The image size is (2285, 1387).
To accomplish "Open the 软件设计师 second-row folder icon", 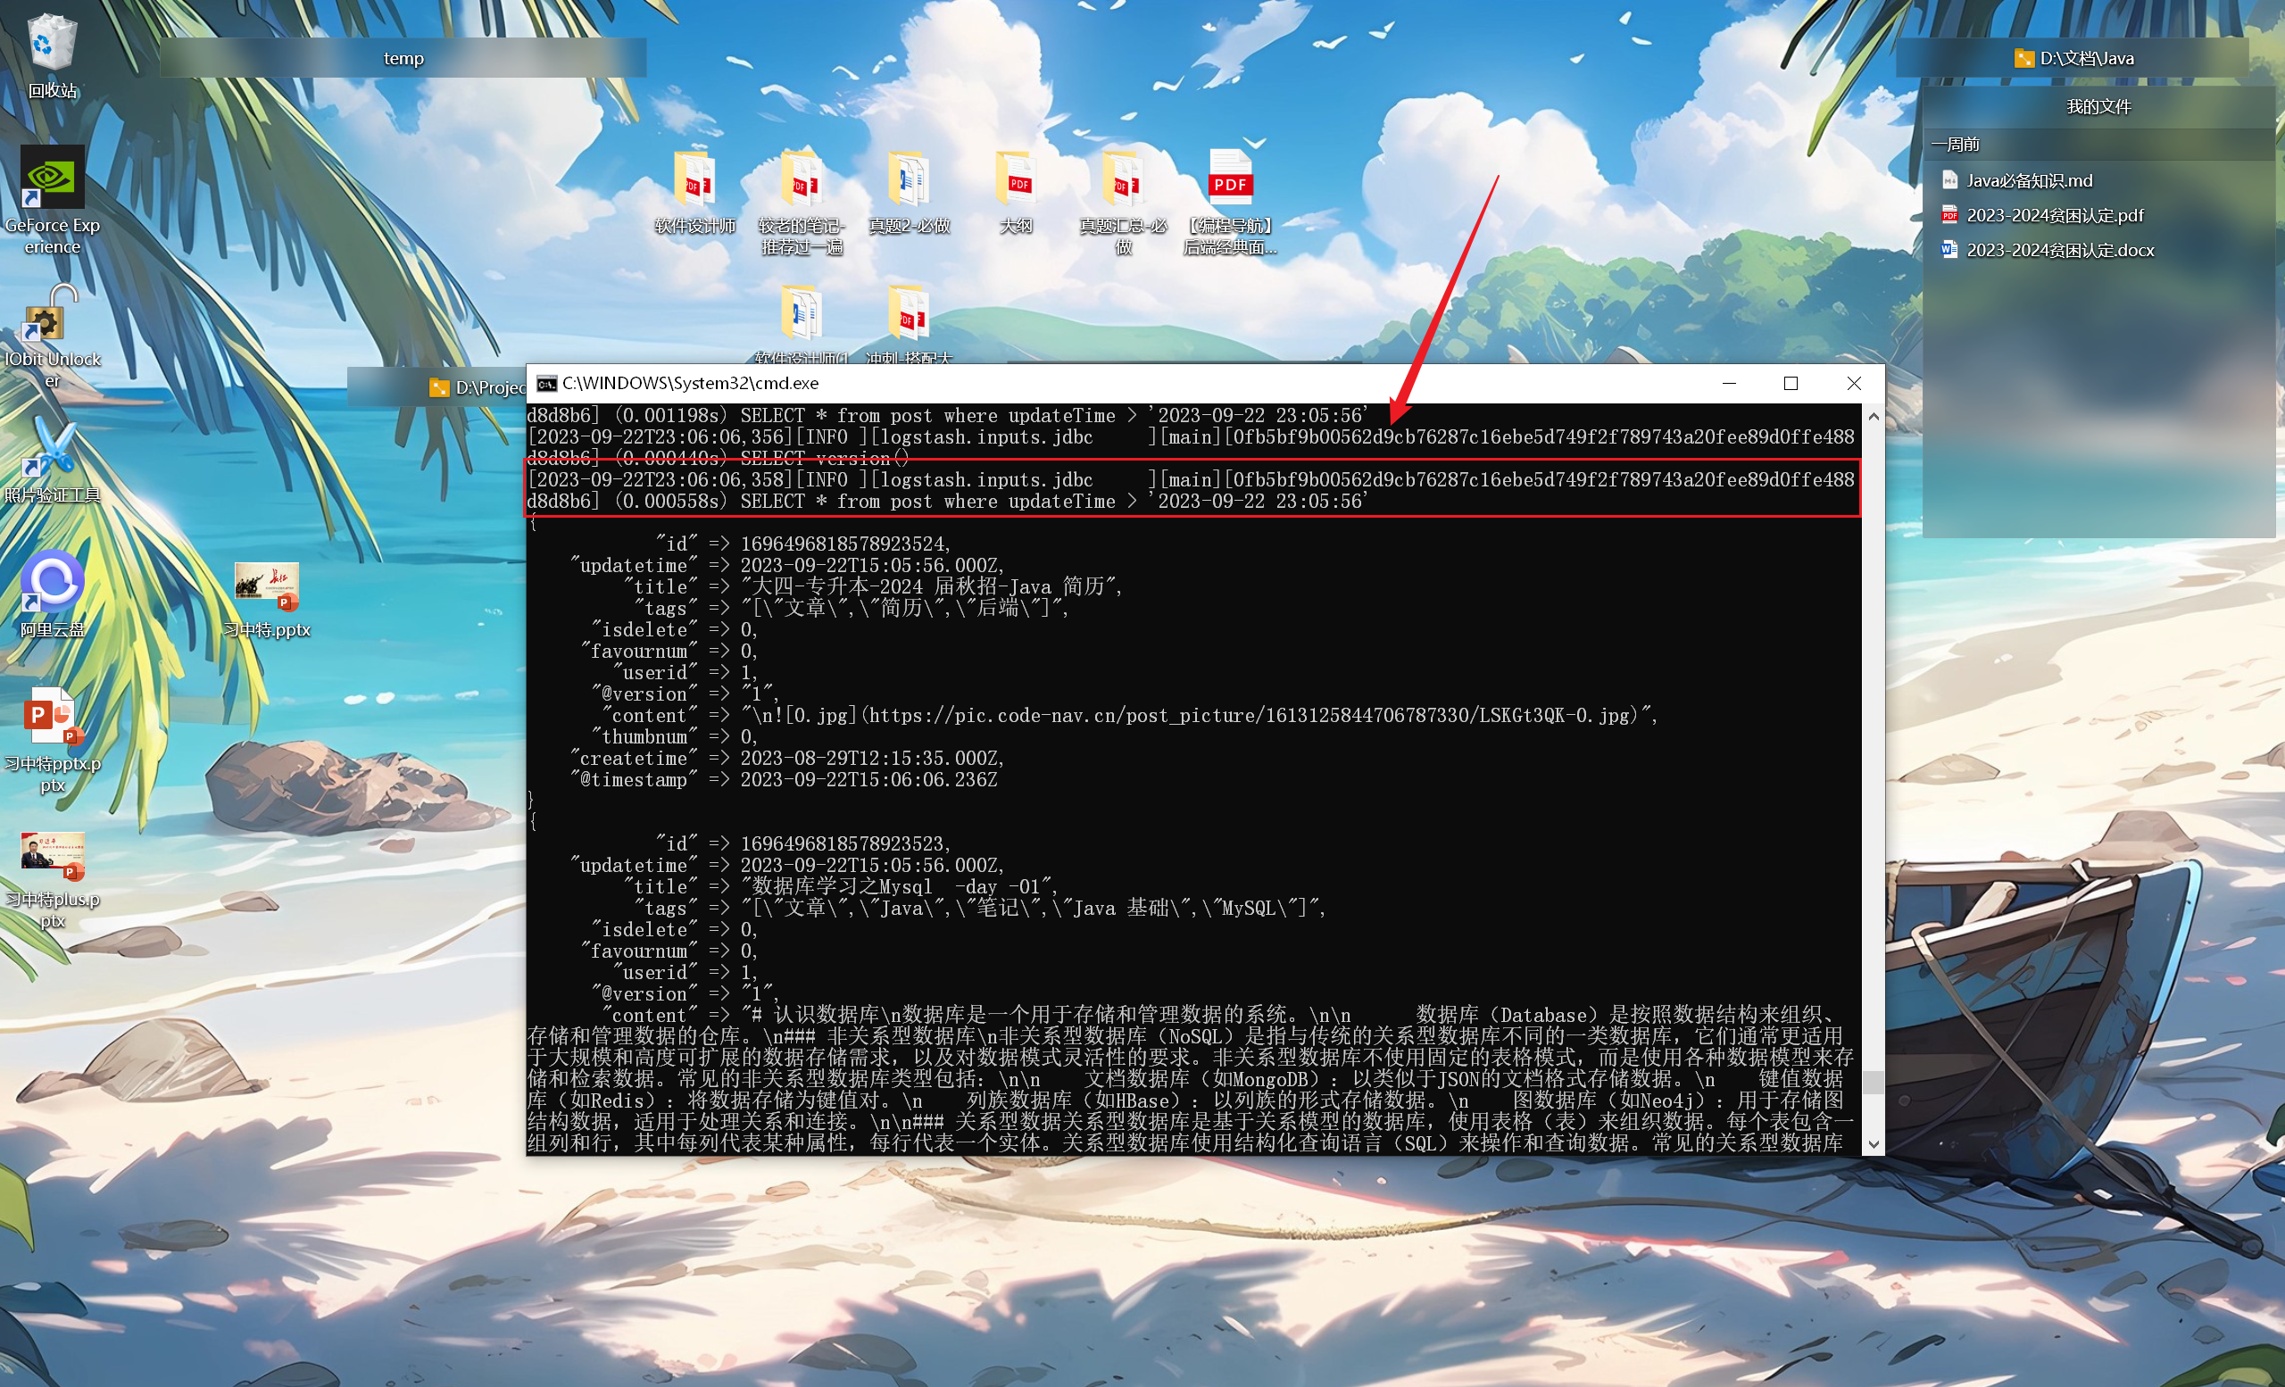I will 802,311.
